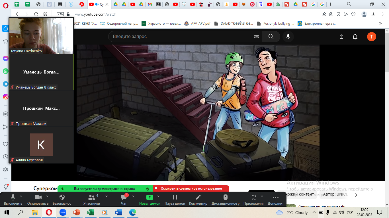The height and width of the screenshot is (218, 389).
Task: Mute microphone with the Выключить button
Action: point(13,200)
